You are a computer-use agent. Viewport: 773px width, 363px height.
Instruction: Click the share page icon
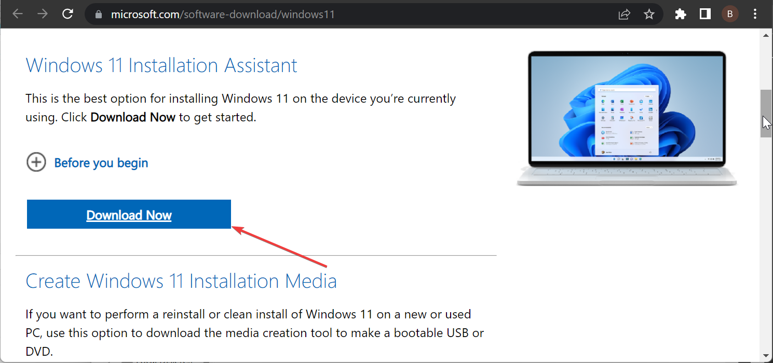pyautogui.click(x=624, y=15)
